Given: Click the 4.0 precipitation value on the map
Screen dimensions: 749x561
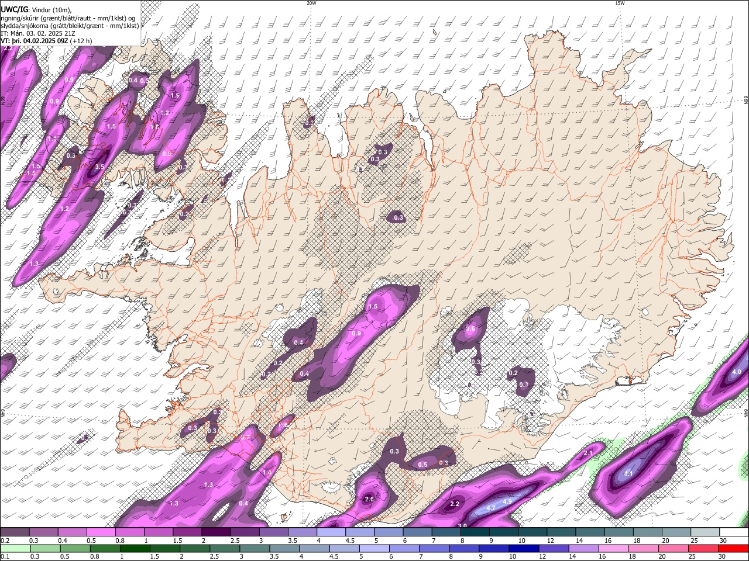Looking at the screenshot, I should (737, 372).
